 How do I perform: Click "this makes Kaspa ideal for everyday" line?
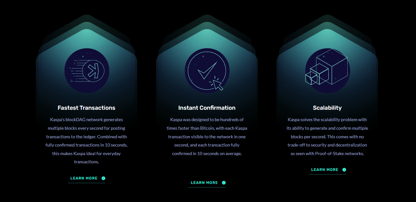(86, 153)
